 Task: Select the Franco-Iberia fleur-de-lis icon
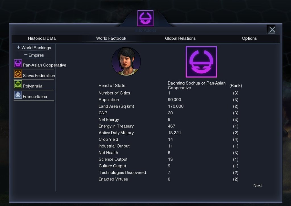pos(18,95)
